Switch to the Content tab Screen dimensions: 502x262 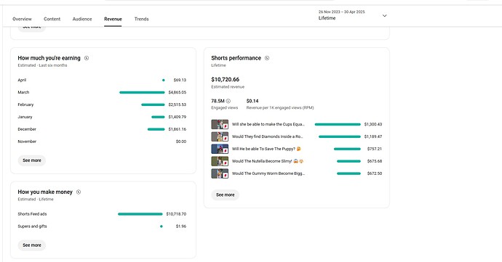pyautogui.click(x=52, y=19)
